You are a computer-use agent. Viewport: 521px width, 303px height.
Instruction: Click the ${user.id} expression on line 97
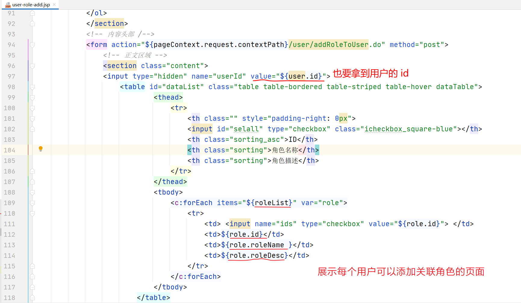pos(301,76)
